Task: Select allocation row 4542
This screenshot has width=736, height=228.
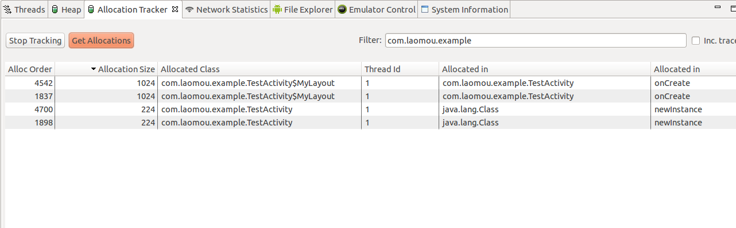Action: pos(370,83)
